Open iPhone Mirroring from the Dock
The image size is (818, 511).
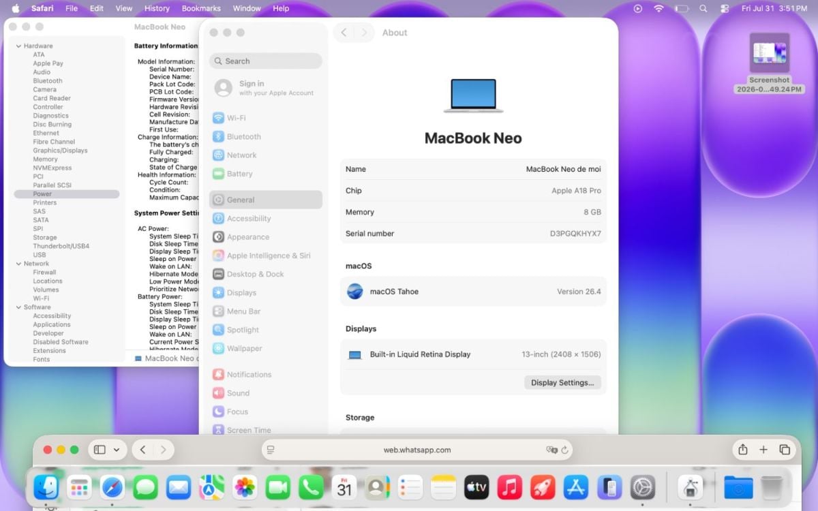(609, 487)
